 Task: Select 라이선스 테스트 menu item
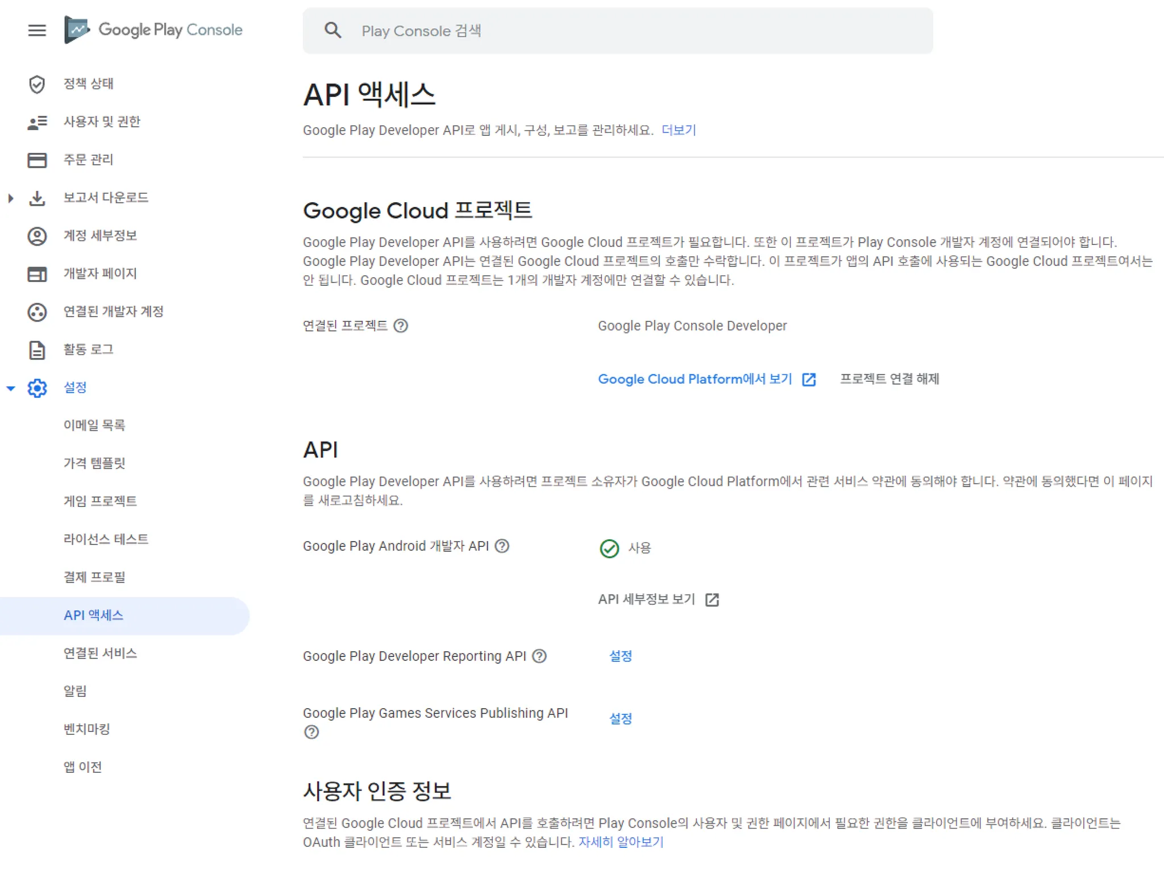click(106, 539)
